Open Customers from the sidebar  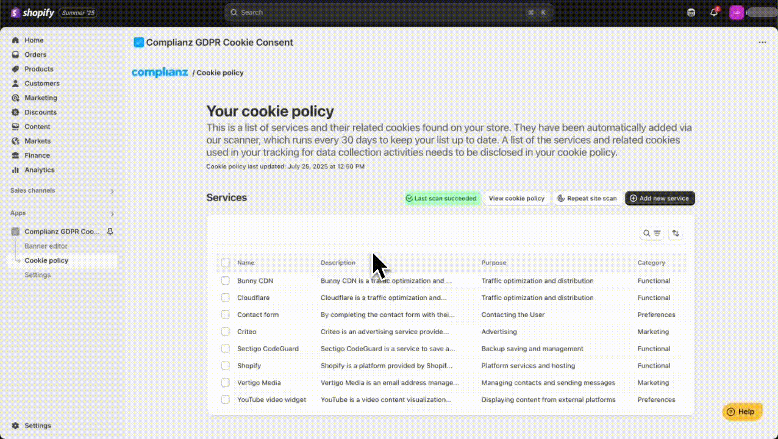tap(42, 84)
